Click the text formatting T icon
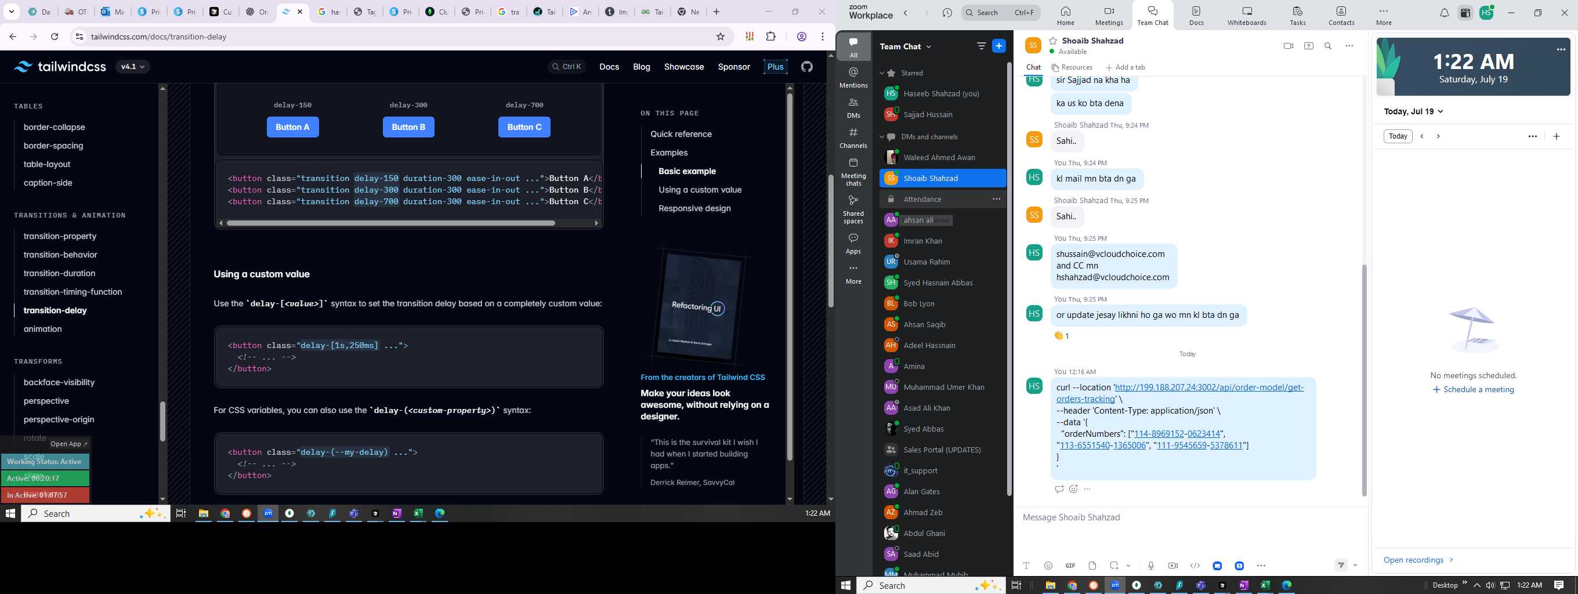Viewport: 1578px width, 594px height. [x=1027, y=565]
